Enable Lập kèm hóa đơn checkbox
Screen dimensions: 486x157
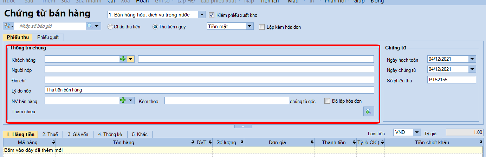[261, 27]
